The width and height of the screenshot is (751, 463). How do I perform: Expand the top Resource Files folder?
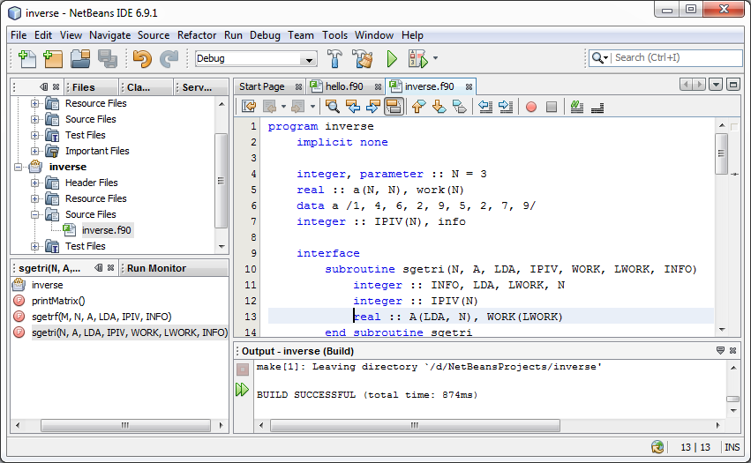pyautogui.click(x=34, y=103)
